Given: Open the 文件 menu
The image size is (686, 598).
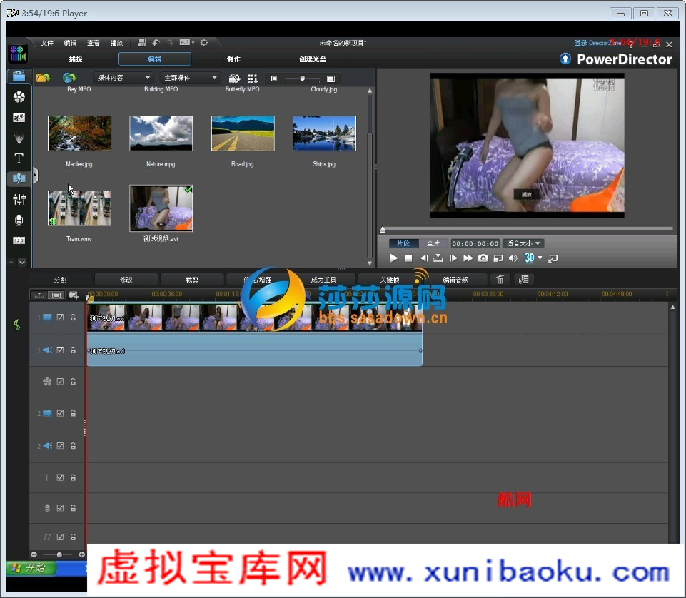Looking at the screenshot, I should click(47, 43).
